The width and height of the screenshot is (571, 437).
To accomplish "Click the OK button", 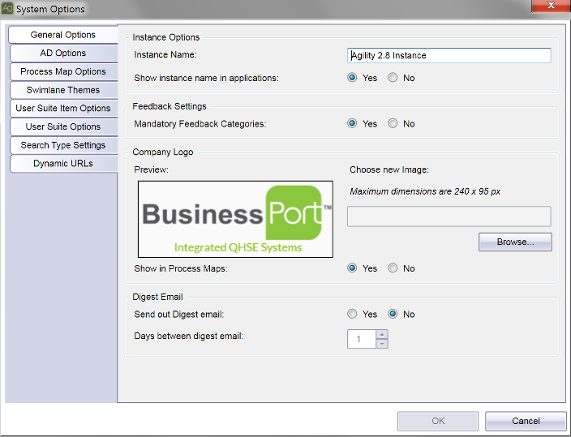I will pos(438,421).
